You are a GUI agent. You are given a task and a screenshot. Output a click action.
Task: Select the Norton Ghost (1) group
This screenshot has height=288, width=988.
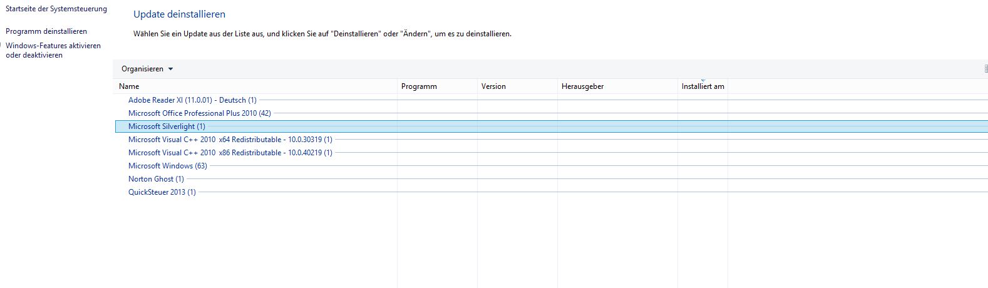(x=156, y=179)
